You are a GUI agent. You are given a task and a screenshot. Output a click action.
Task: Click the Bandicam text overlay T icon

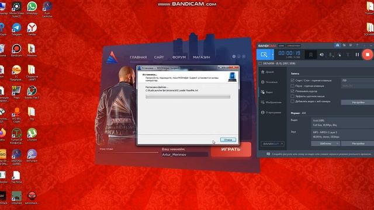point(348,55)
